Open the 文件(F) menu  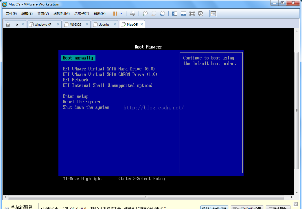pyautogui.click(x=11, y=14)
